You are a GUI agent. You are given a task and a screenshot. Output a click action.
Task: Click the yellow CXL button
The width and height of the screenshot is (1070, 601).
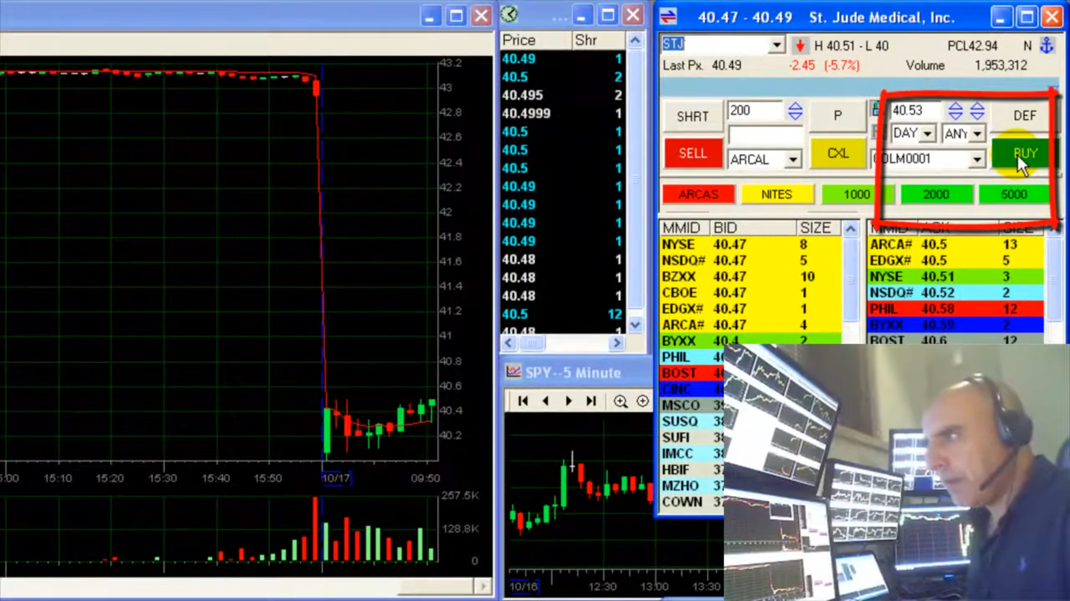[x=838, y=153]
